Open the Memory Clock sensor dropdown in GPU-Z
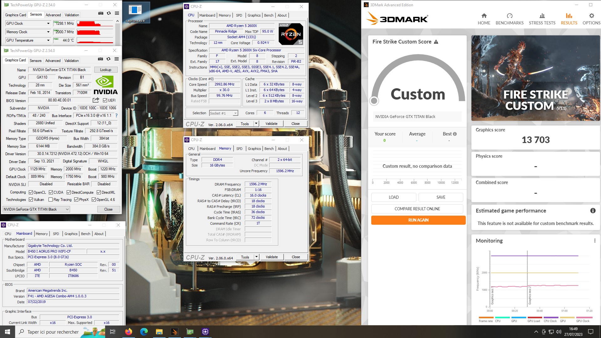 [x=48, y=32]
